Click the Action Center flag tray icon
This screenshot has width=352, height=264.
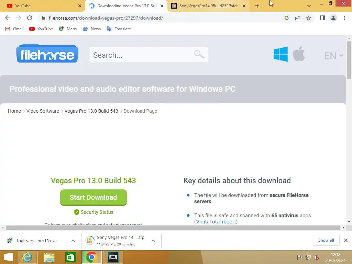(300, 257)
